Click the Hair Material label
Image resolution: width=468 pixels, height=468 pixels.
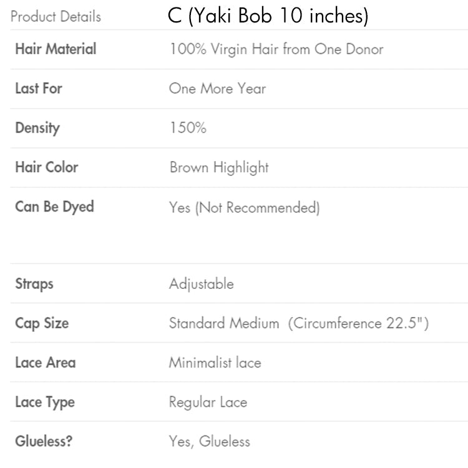56,49
